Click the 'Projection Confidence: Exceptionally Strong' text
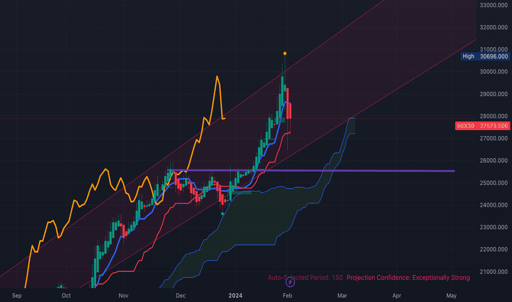 click(408, 277)
